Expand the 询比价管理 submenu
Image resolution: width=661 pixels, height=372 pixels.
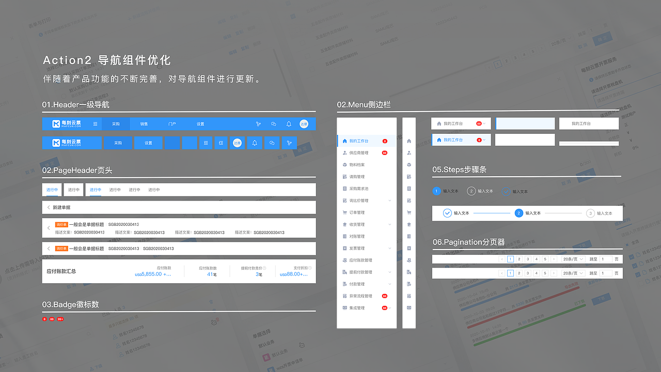click(x=390, y=200)
